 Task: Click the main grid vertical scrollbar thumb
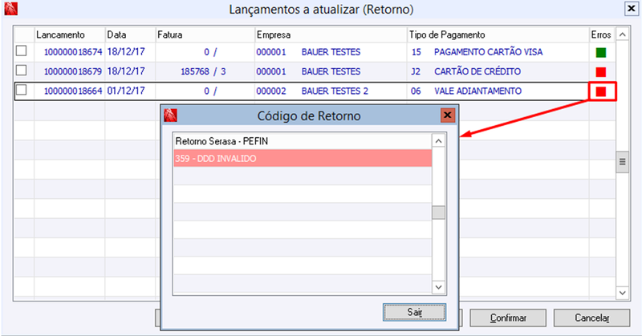click(623, 162)
